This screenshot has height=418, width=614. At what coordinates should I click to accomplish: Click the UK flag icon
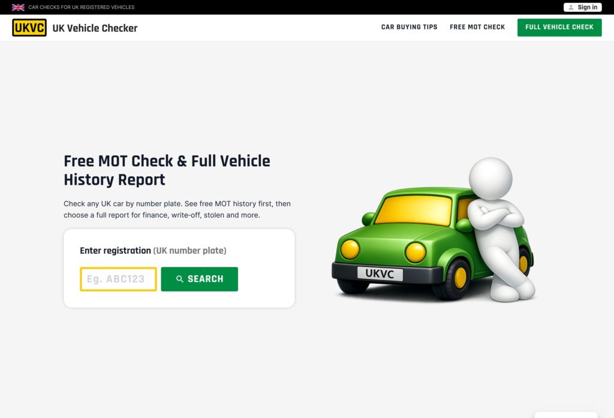tap(18, 7)
